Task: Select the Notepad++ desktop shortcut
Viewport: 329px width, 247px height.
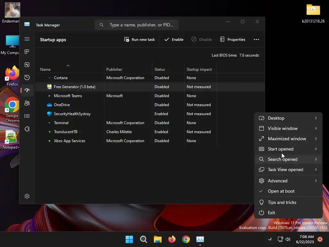Action: tap(11, 140)
